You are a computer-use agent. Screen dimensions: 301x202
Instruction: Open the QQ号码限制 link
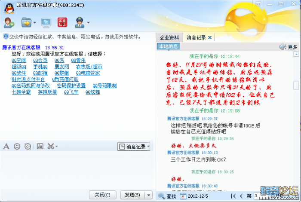pos(104,86)
